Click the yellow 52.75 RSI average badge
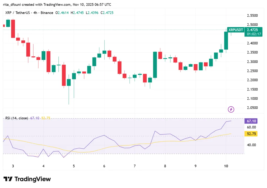Image resolution: width=267 pixels, height=188 pixels. [x=251, y=134]
